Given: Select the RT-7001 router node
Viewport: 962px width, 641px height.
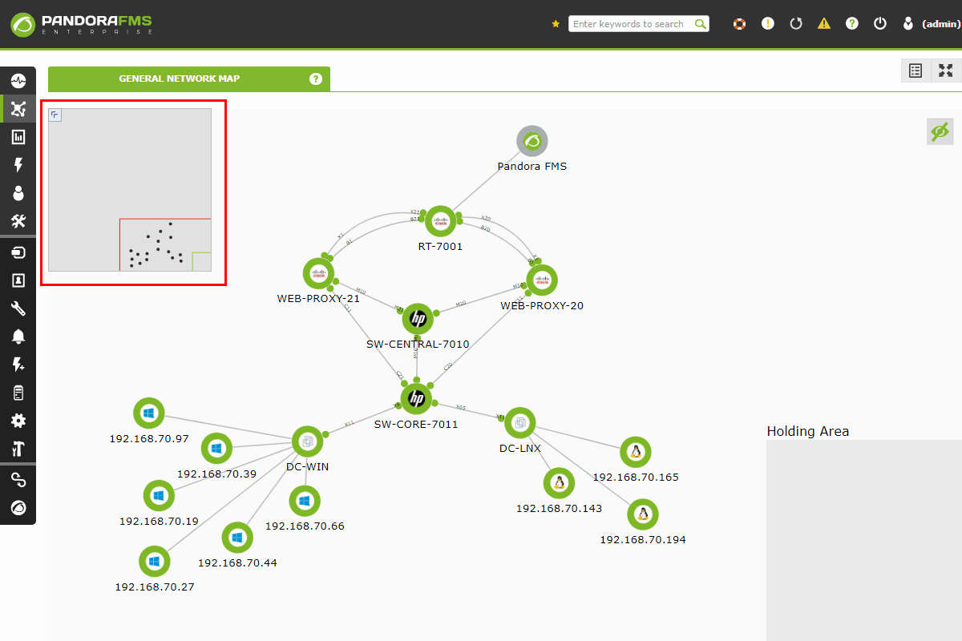Looking at the screenshot, I should [x=440, y=221].
